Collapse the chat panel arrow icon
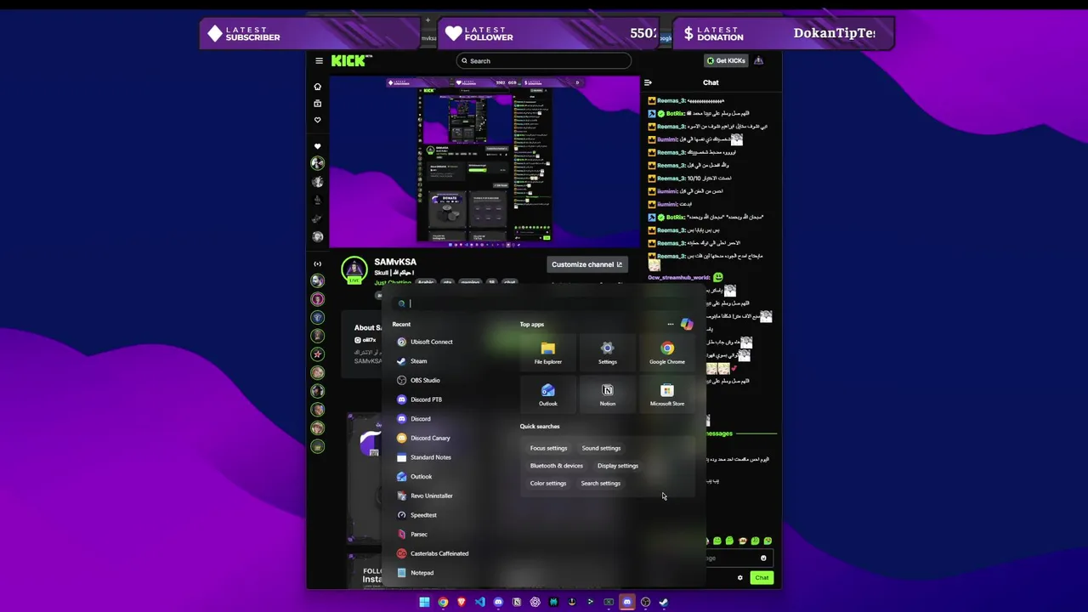This screenshot has width=1088, height=612. (648, 82)
